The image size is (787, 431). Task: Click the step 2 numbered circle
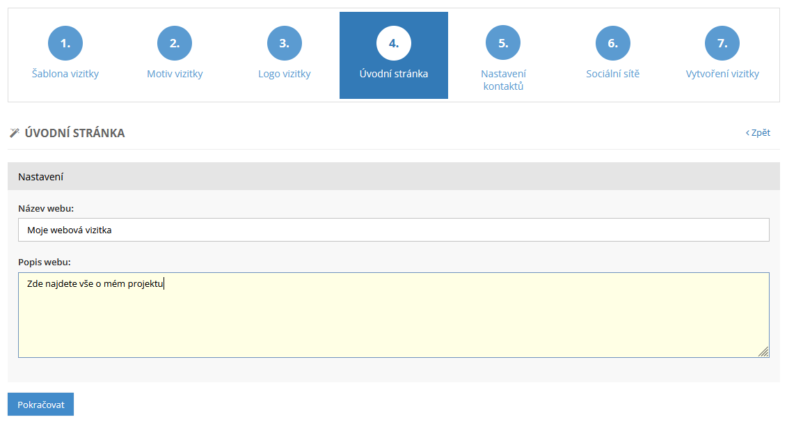[175, 43]
